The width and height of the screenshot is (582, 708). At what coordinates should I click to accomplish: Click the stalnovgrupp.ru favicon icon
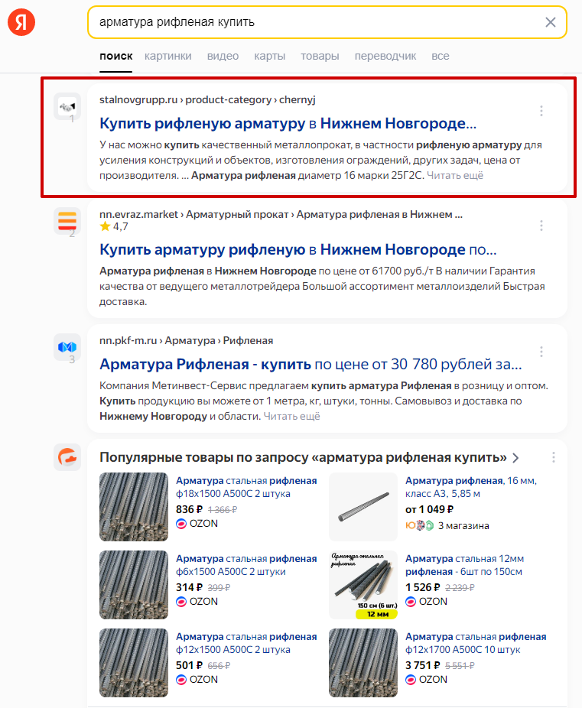pos(67,106)
